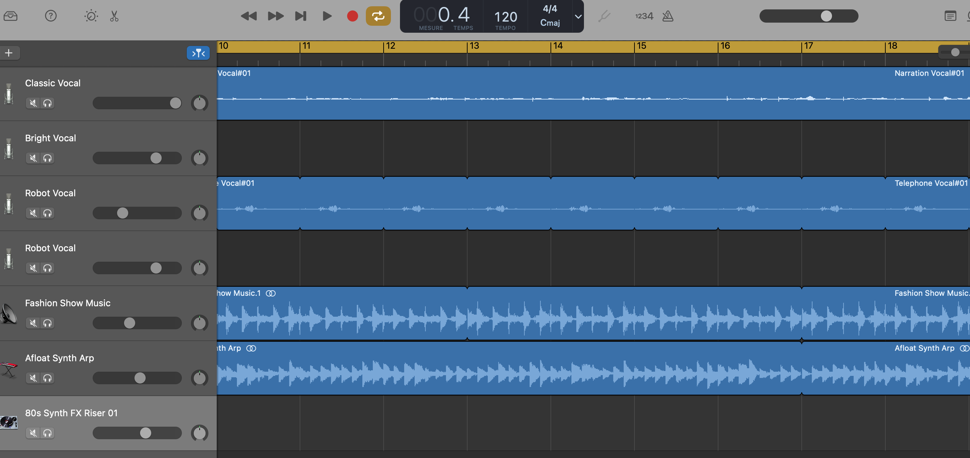Viewport: 970px width, 458px height.
Task: Click Bright Vocal pan knob
Action: pos(200,158)
